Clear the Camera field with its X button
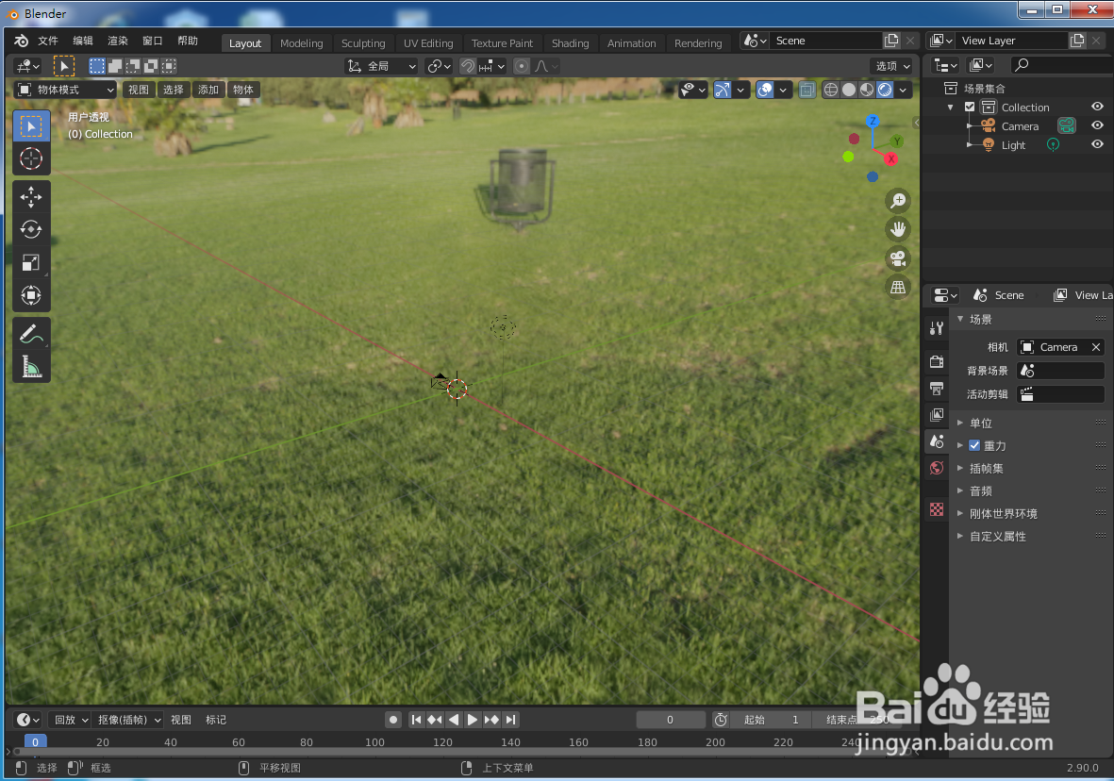This screenshot has height=781, width=1114. (1095, 346)
